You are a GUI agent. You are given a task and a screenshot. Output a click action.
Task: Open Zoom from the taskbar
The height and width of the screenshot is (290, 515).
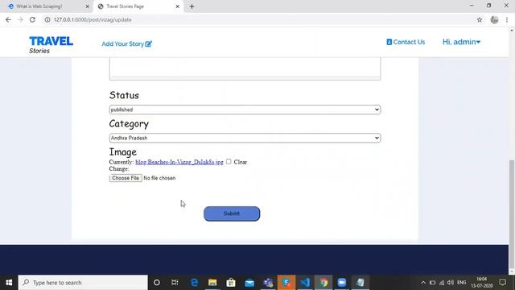tap(342, 283)
